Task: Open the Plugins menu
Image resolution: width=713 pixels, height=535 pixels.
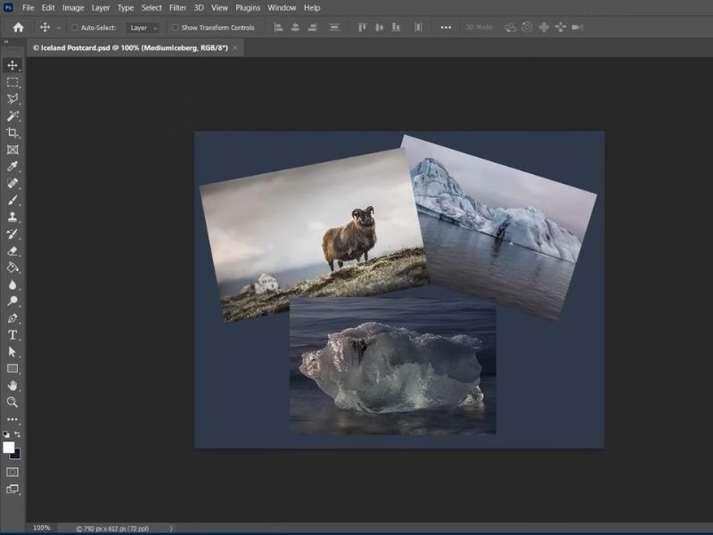Action: click(x=248, y=8)
